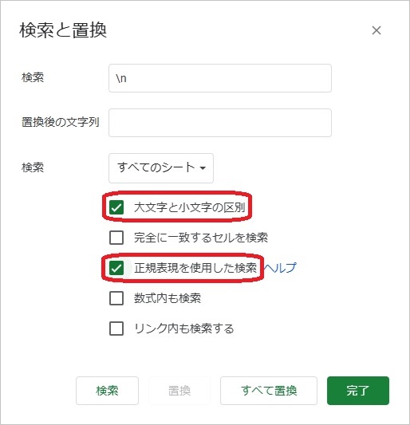Click the すべて置換 button
The width and height of the screenshot is (410, 425).
269,391
